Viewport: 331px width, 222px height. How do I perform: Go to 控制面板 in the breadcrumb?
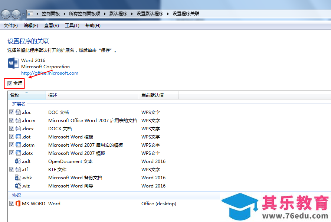[x=51, y=14]
